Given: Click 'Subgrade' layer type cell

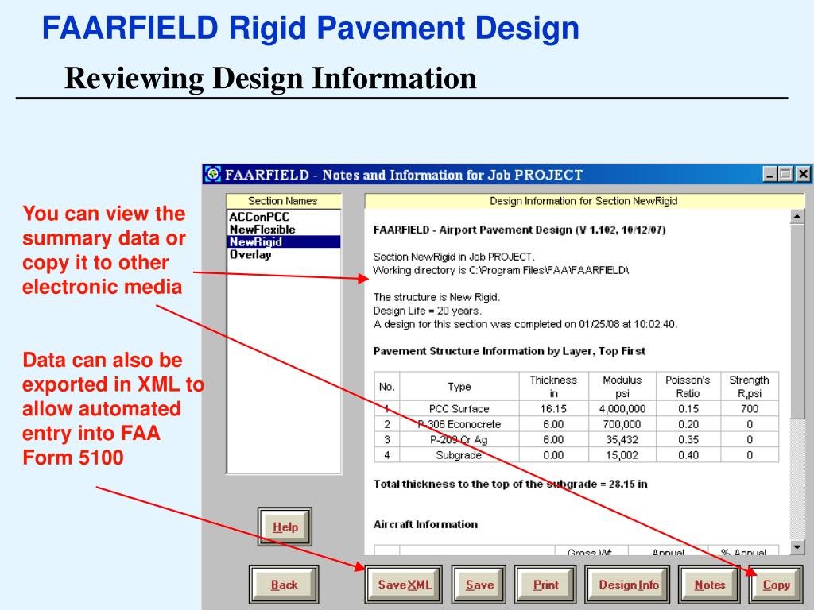Looking at the screenshot, I should tap(459, 455).
